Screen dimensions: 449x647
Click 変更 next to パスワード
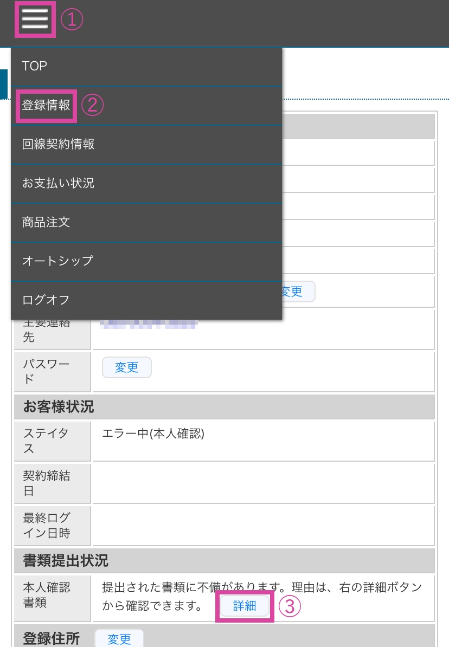pos(126,367)
